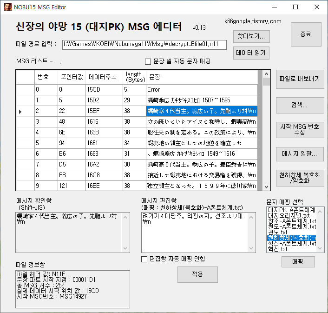
Task: Click the 문장 column header
Action: [202, 77]
